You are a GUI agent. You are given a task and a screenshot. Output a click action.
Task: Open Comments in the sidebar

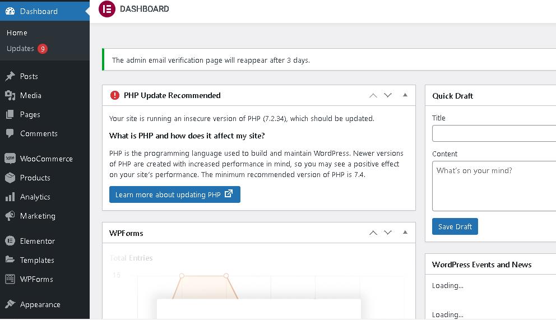(x=39, y=133)
